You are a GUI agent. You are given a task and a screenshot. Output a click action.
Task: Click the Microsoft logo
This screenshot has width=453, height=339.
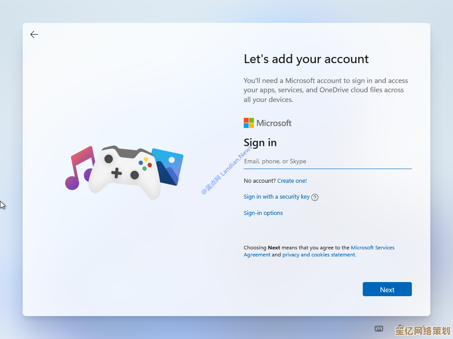coord(267,123)
